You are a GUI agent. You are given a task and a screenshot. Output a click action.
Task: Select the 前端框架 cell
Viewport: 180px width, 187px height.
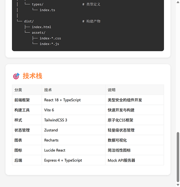pos(27,100)
